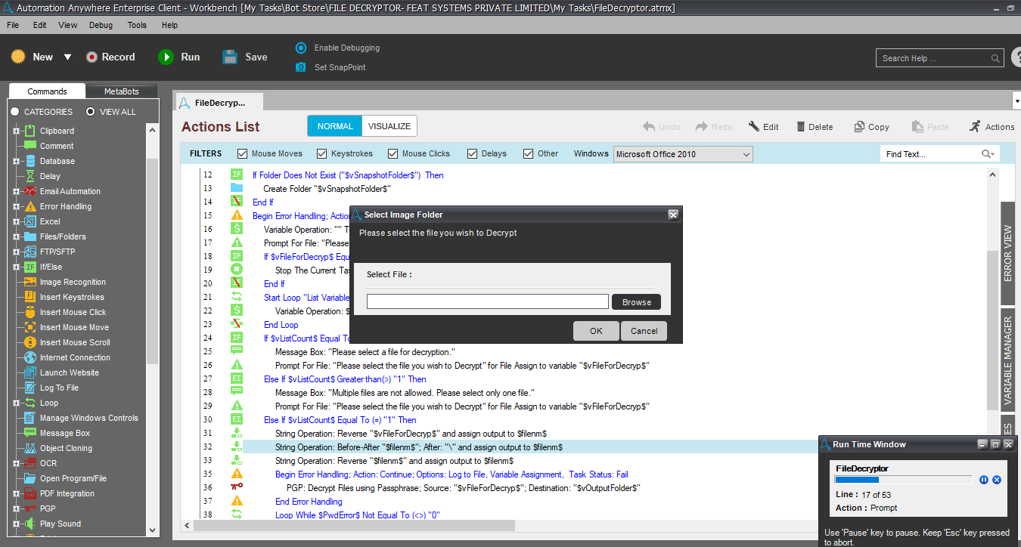Click the search magnifier in Search Help
This screenshot has height=547, width=1021.
coord(995,58)
